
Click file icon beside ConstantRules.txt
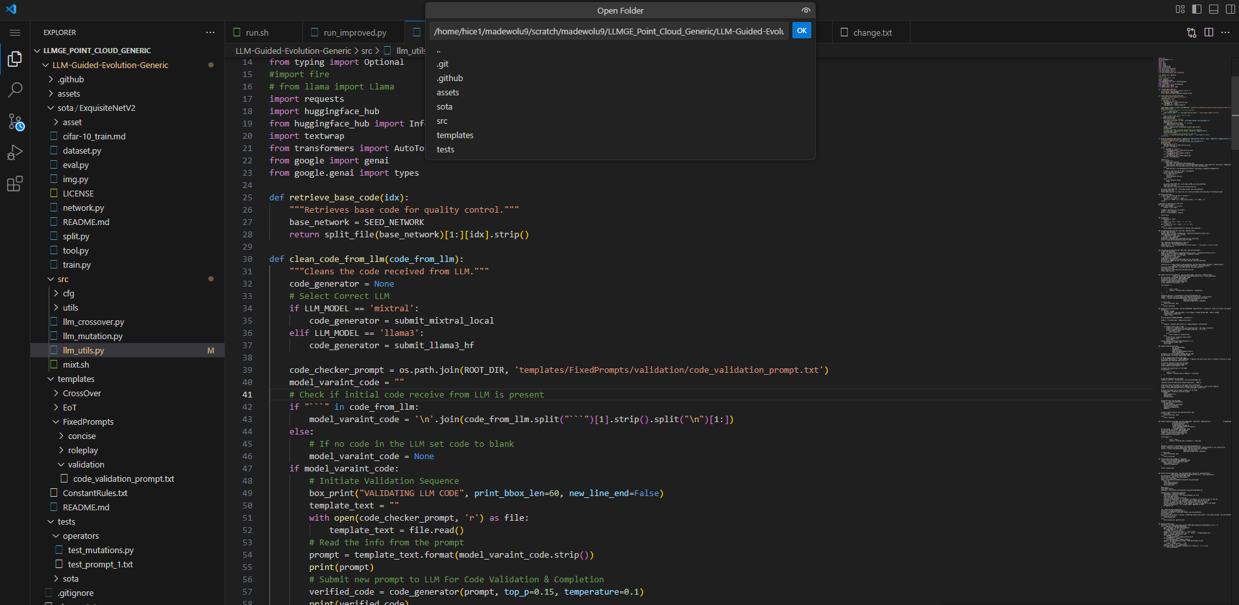pyautogui.click(x=55, y=493)
